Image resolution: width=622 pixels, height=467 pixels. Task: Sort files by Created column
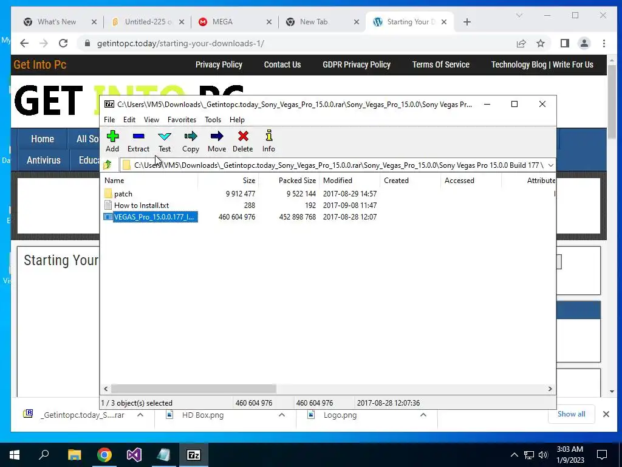410,180
